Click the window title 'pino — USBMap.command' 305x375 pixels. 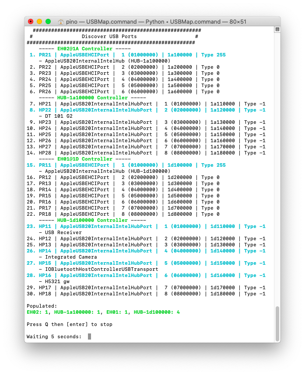point(102,22)
